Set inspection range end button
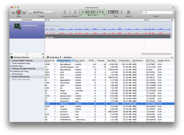184x135 pixels. tap(75, 12)
